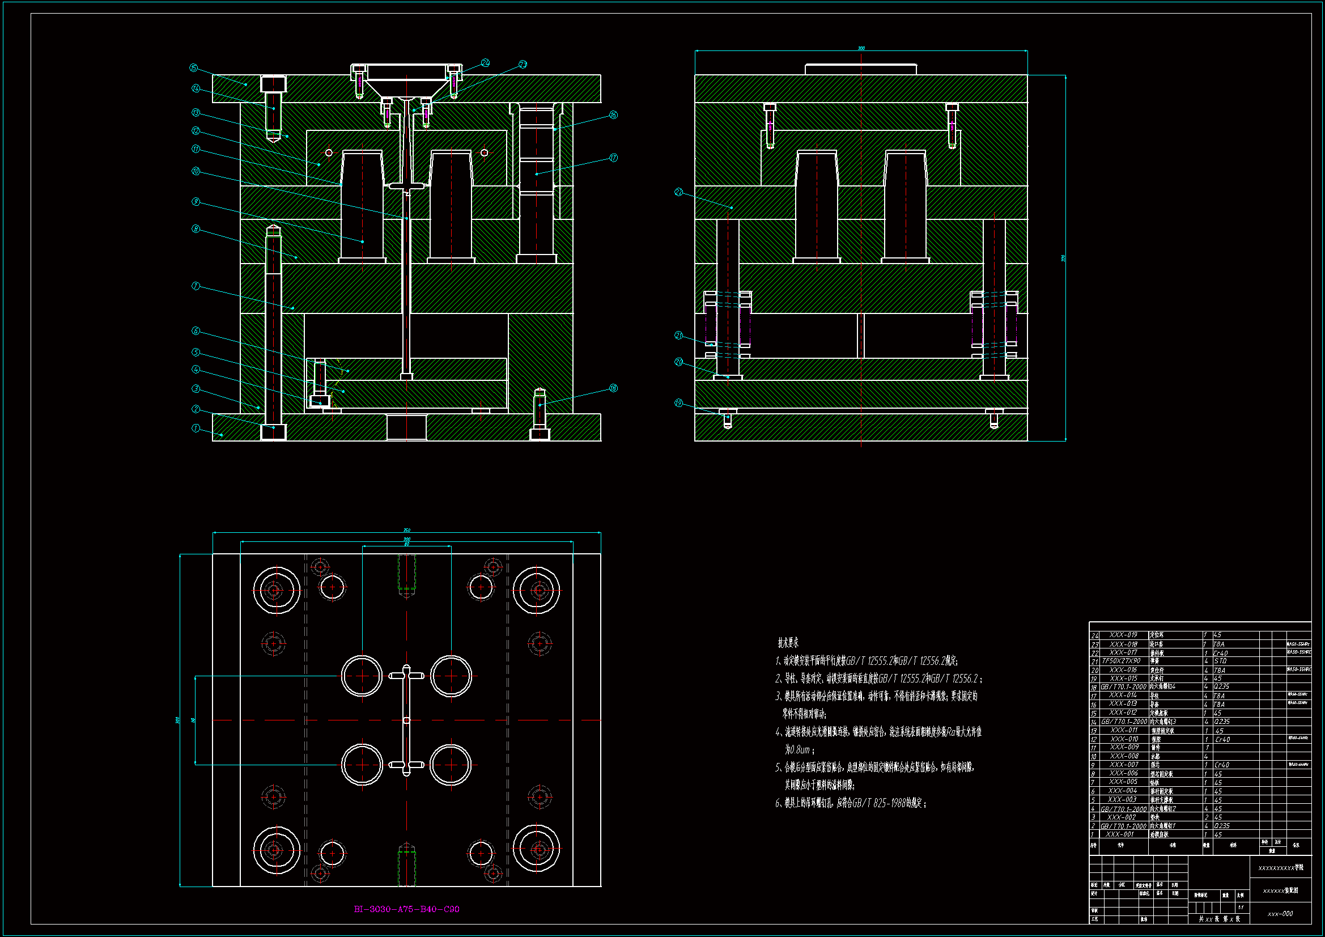1325x937 pixels.
Task: Click the 技术要求 heading text
Action: pyautogui.click(x=788, y=643)
